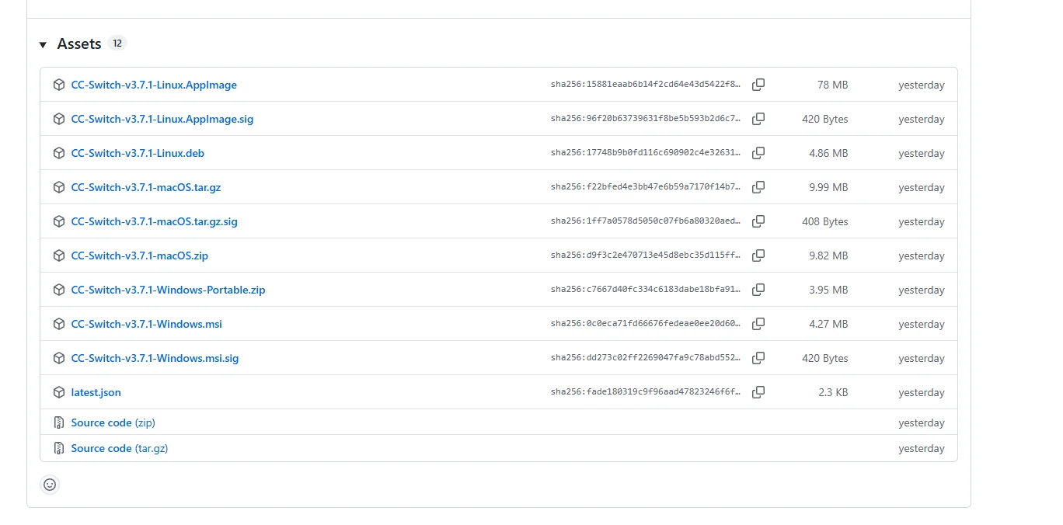
Task: Copy SHA256 hash for Linux.deb file
Action: coord(758,153)
